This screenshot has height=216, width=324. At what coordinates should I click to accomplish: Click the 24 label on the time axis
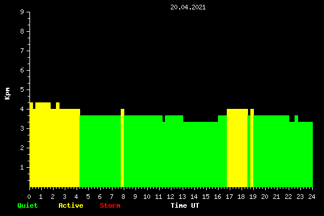tap(312, 197)
